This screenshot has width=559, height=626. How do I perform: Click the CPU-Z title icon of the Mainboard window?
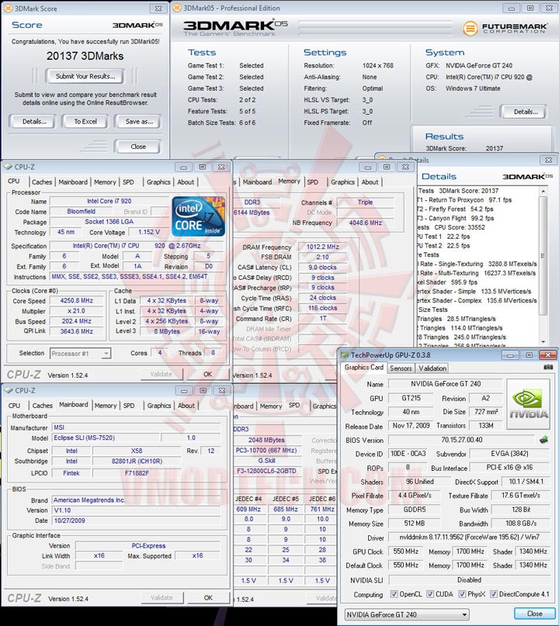click(8, 390)
